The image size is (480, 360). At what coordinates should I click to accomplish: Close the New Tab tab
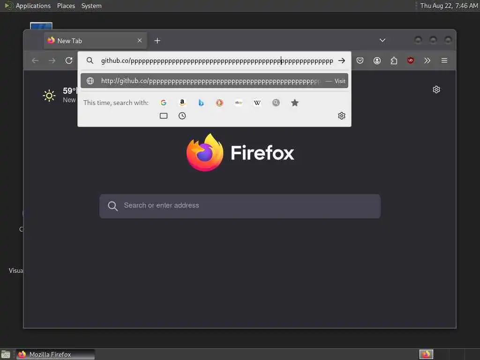(140, 40)
